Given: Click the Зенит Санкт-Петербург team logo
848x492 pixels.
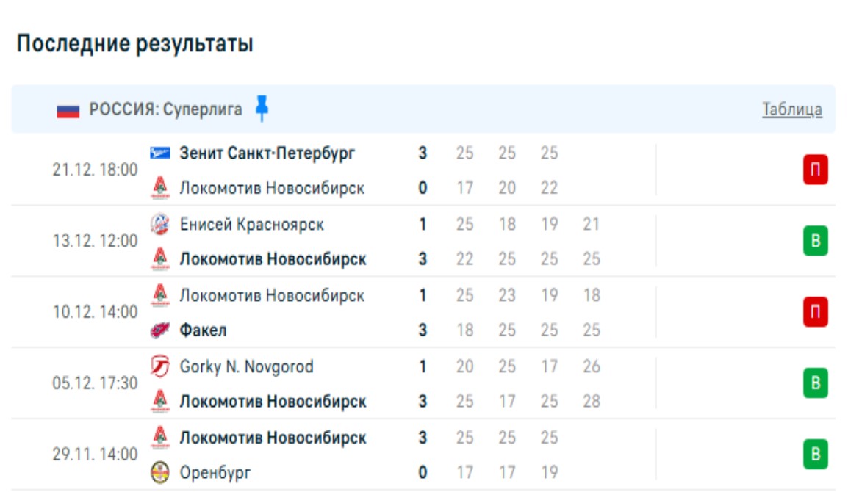Looking at the screenshot, I should point(159,153).
